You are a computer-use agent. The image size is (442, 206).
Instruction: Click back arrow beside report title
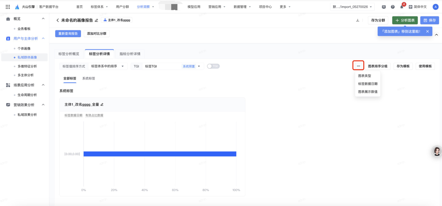tap(57, 20)
